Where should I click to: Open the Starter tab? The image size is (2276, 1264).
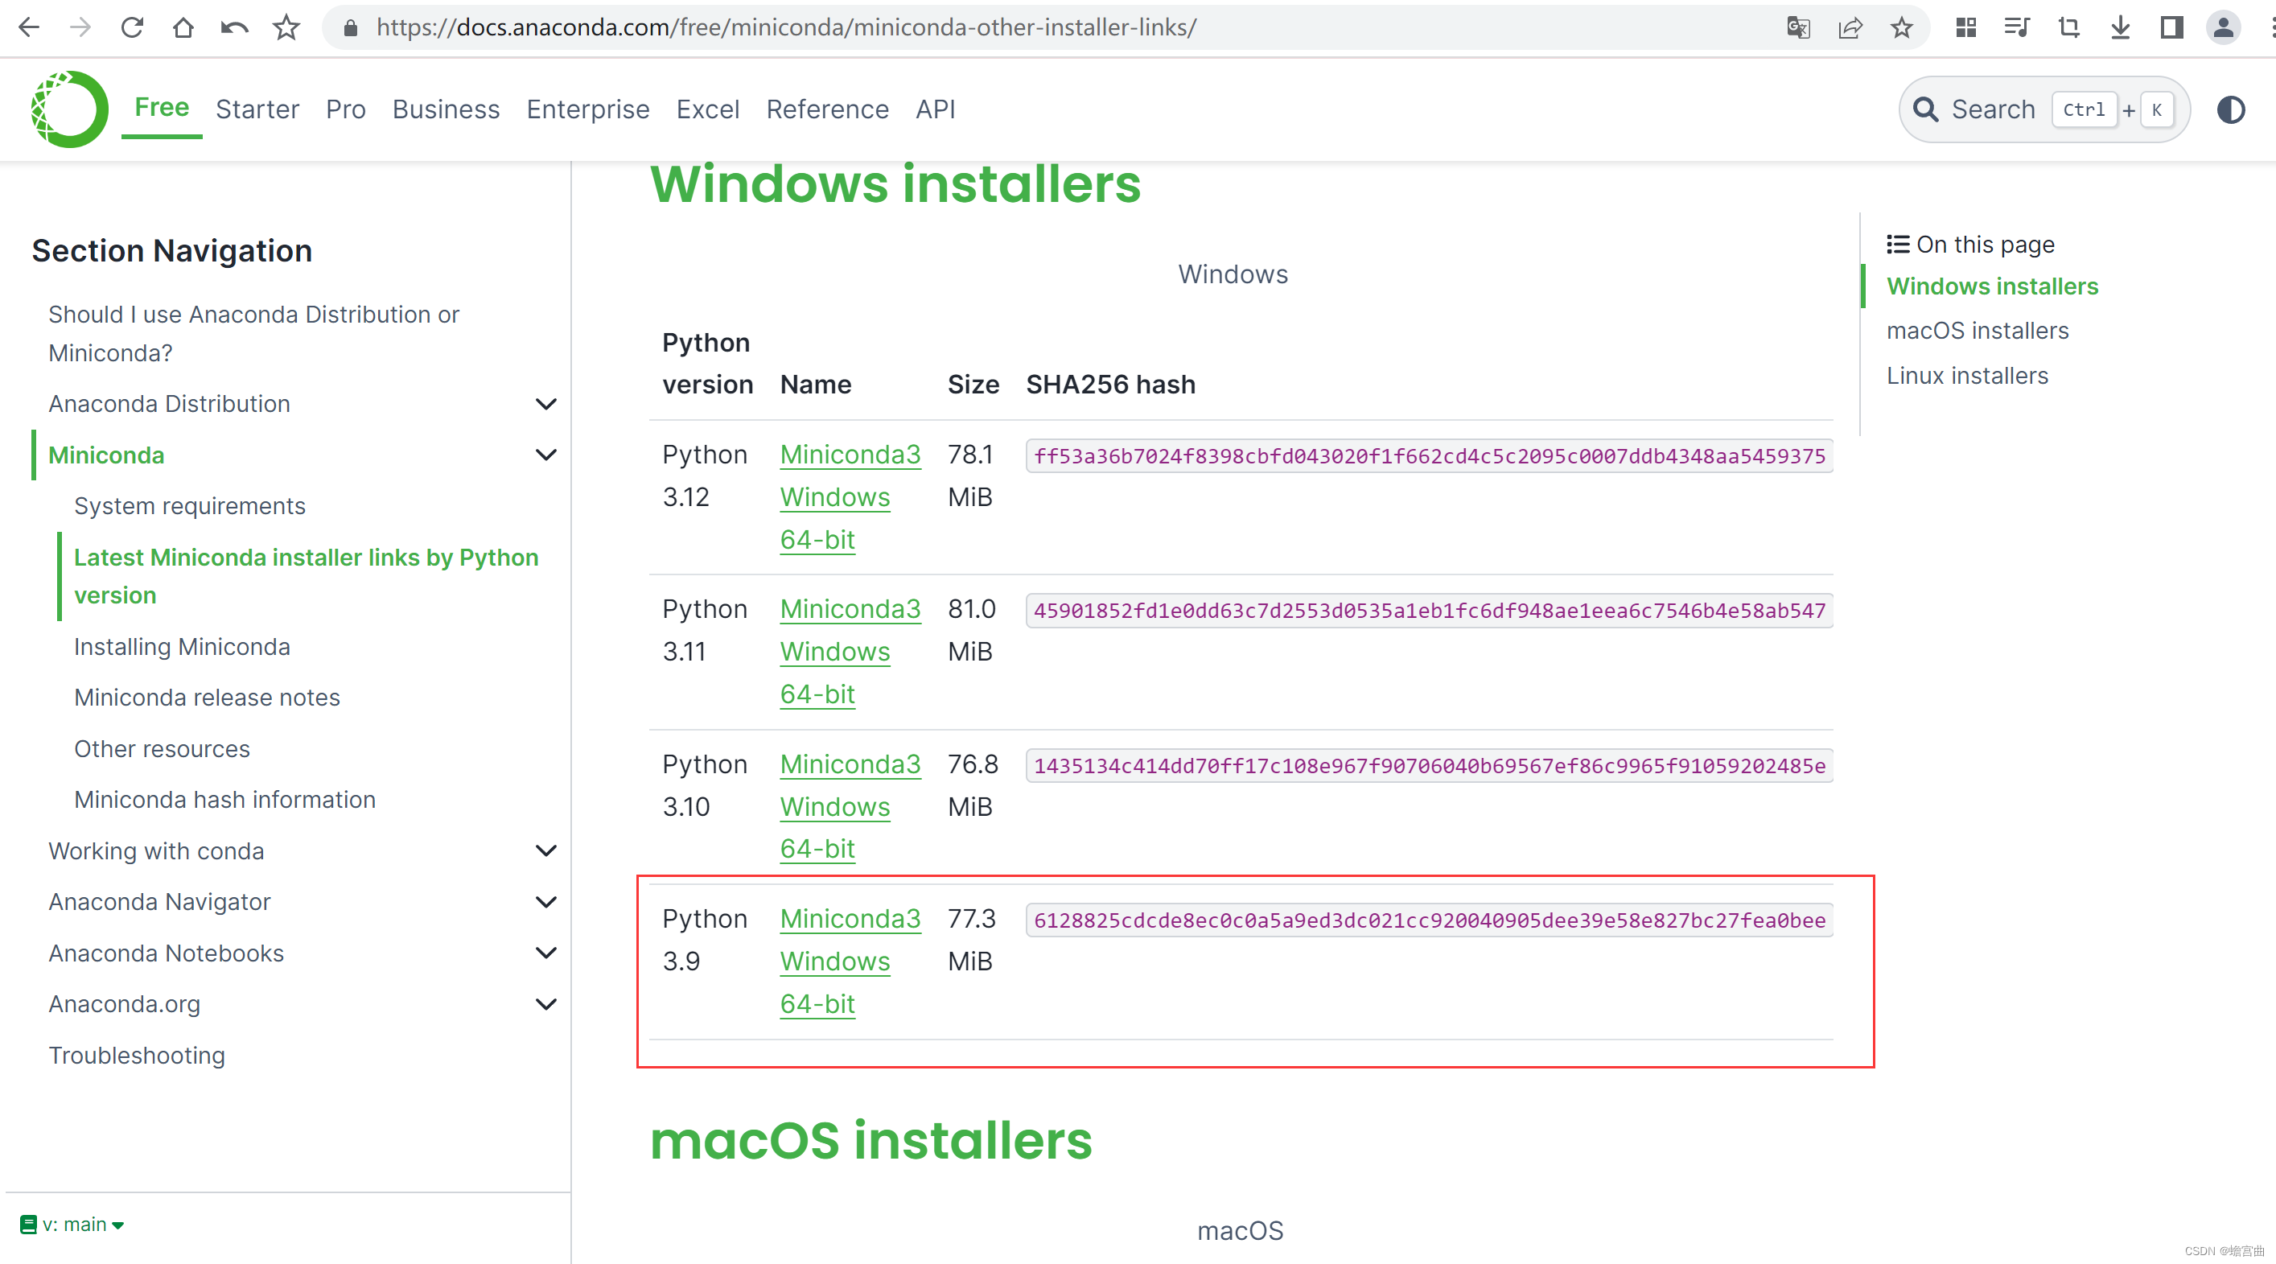click(257, 109)
